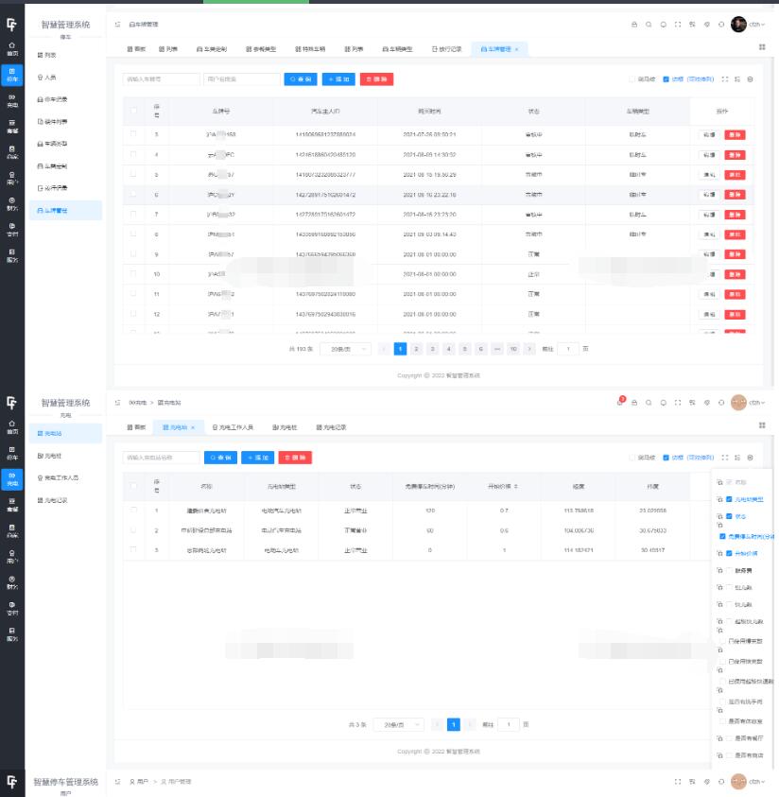Switch to the 放行记录 tab
The image size is (779, 797).
[x=446, y=47]
